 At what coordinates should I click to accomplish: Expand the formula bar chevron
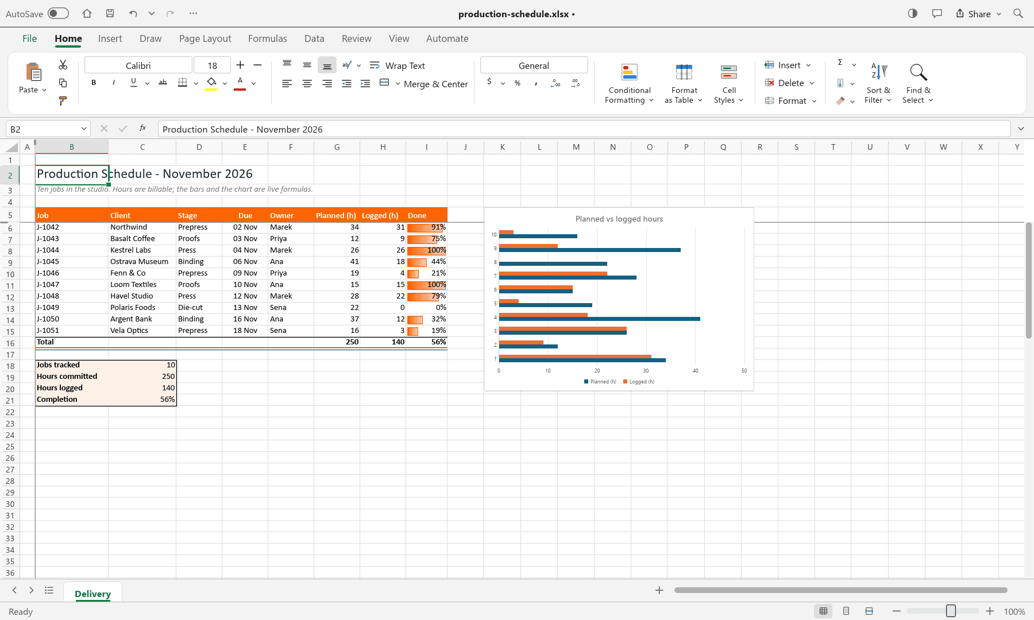1021,129
